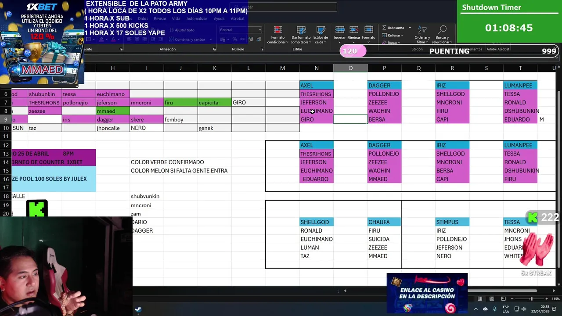The image size is (562, 316).
Task: Adjust the zoom slider handle
Action: pos(531,299)
